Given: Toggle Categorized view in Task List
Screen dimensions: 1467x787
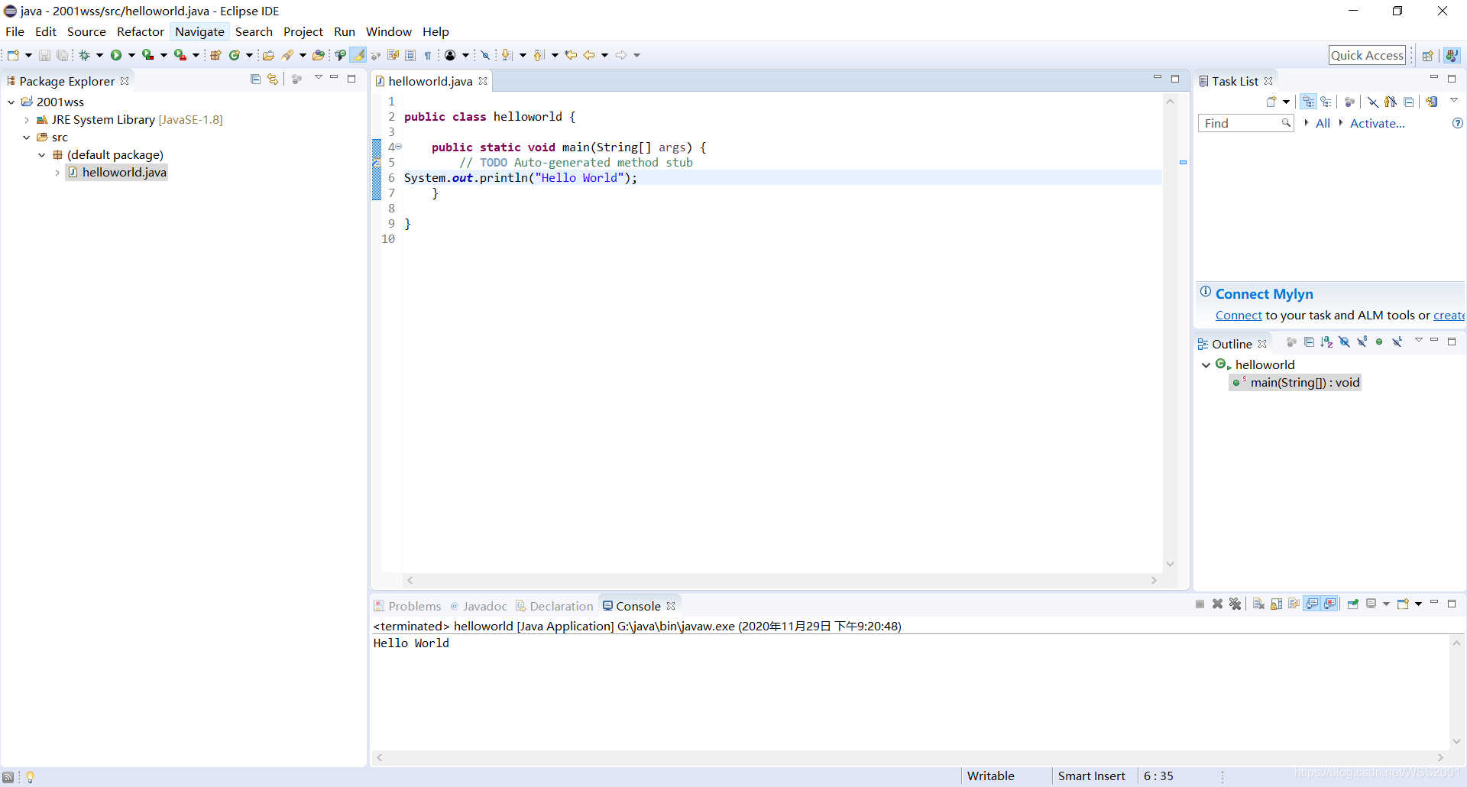Looking at the screenshot, I should [1309, 102].
